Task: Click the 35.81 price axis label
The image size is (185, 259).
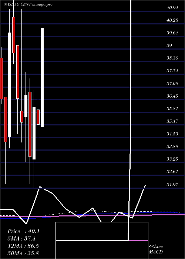Action: pyautogui.click(x=172, y=108)
